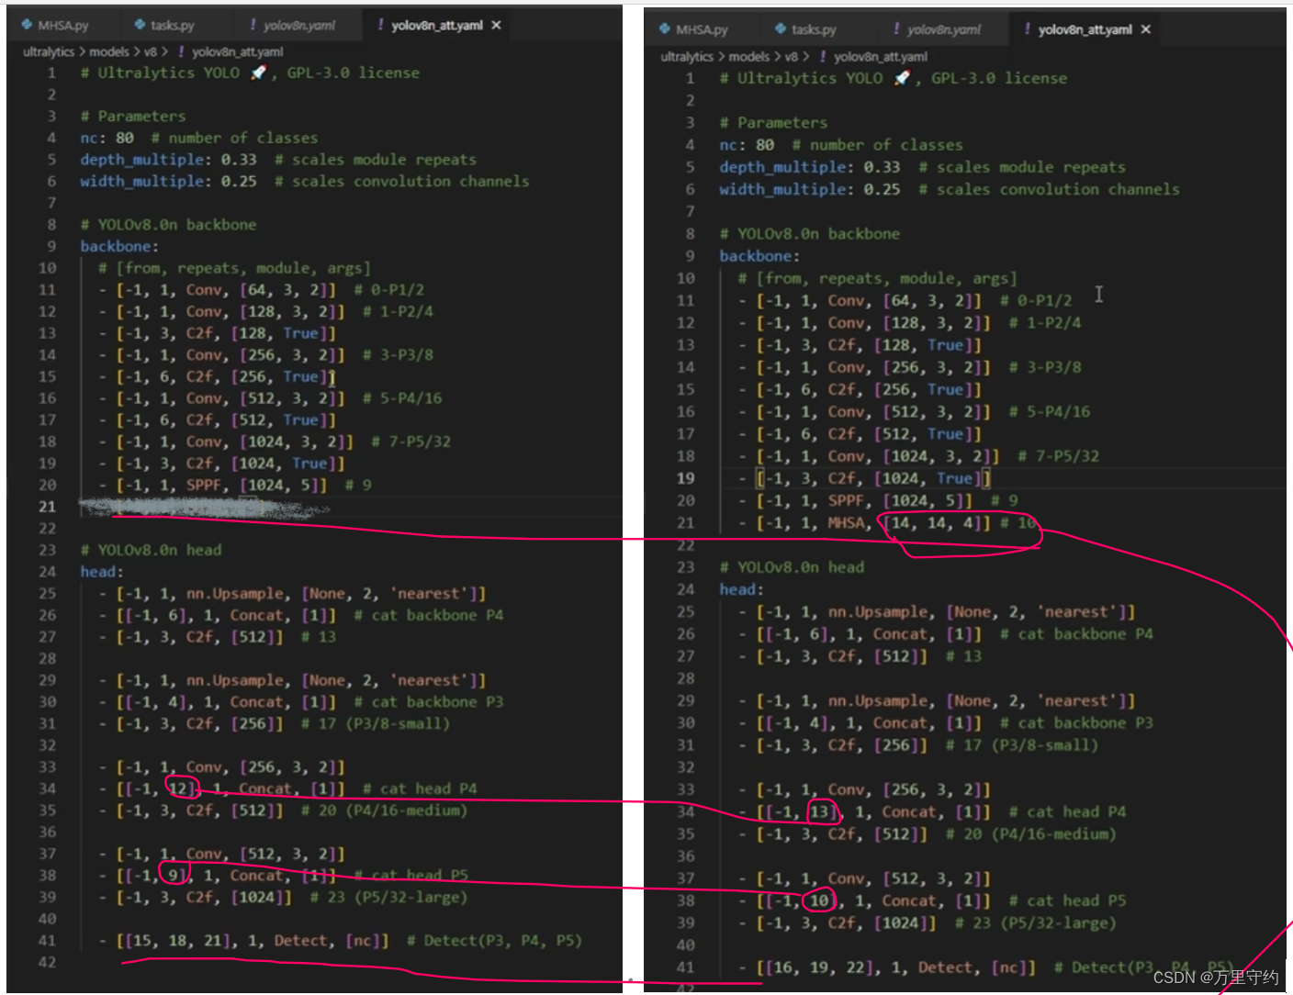Close yolov8n_att.yaml tab in left editor
This screenshot has height=995, width=1293.
496,26
